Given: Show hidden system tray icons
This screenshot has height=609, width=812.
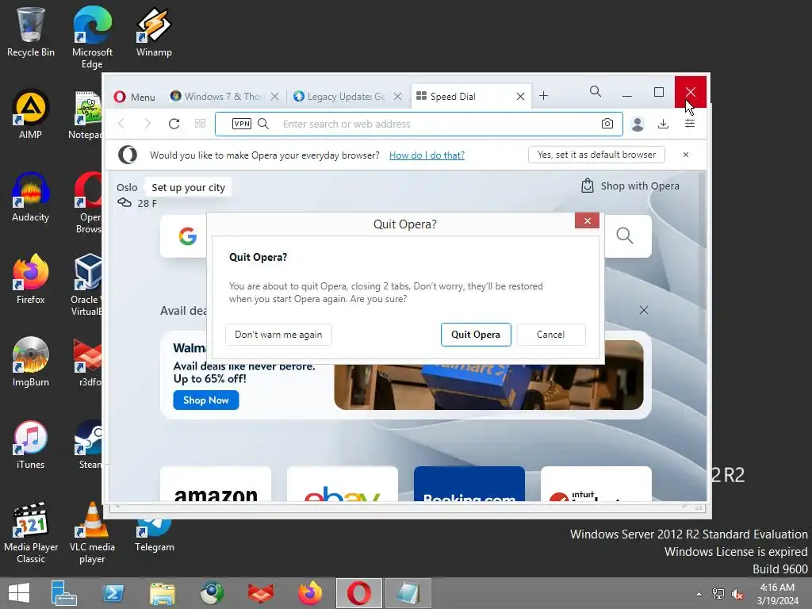Looking at the screenshot, I should coord(699,594).
